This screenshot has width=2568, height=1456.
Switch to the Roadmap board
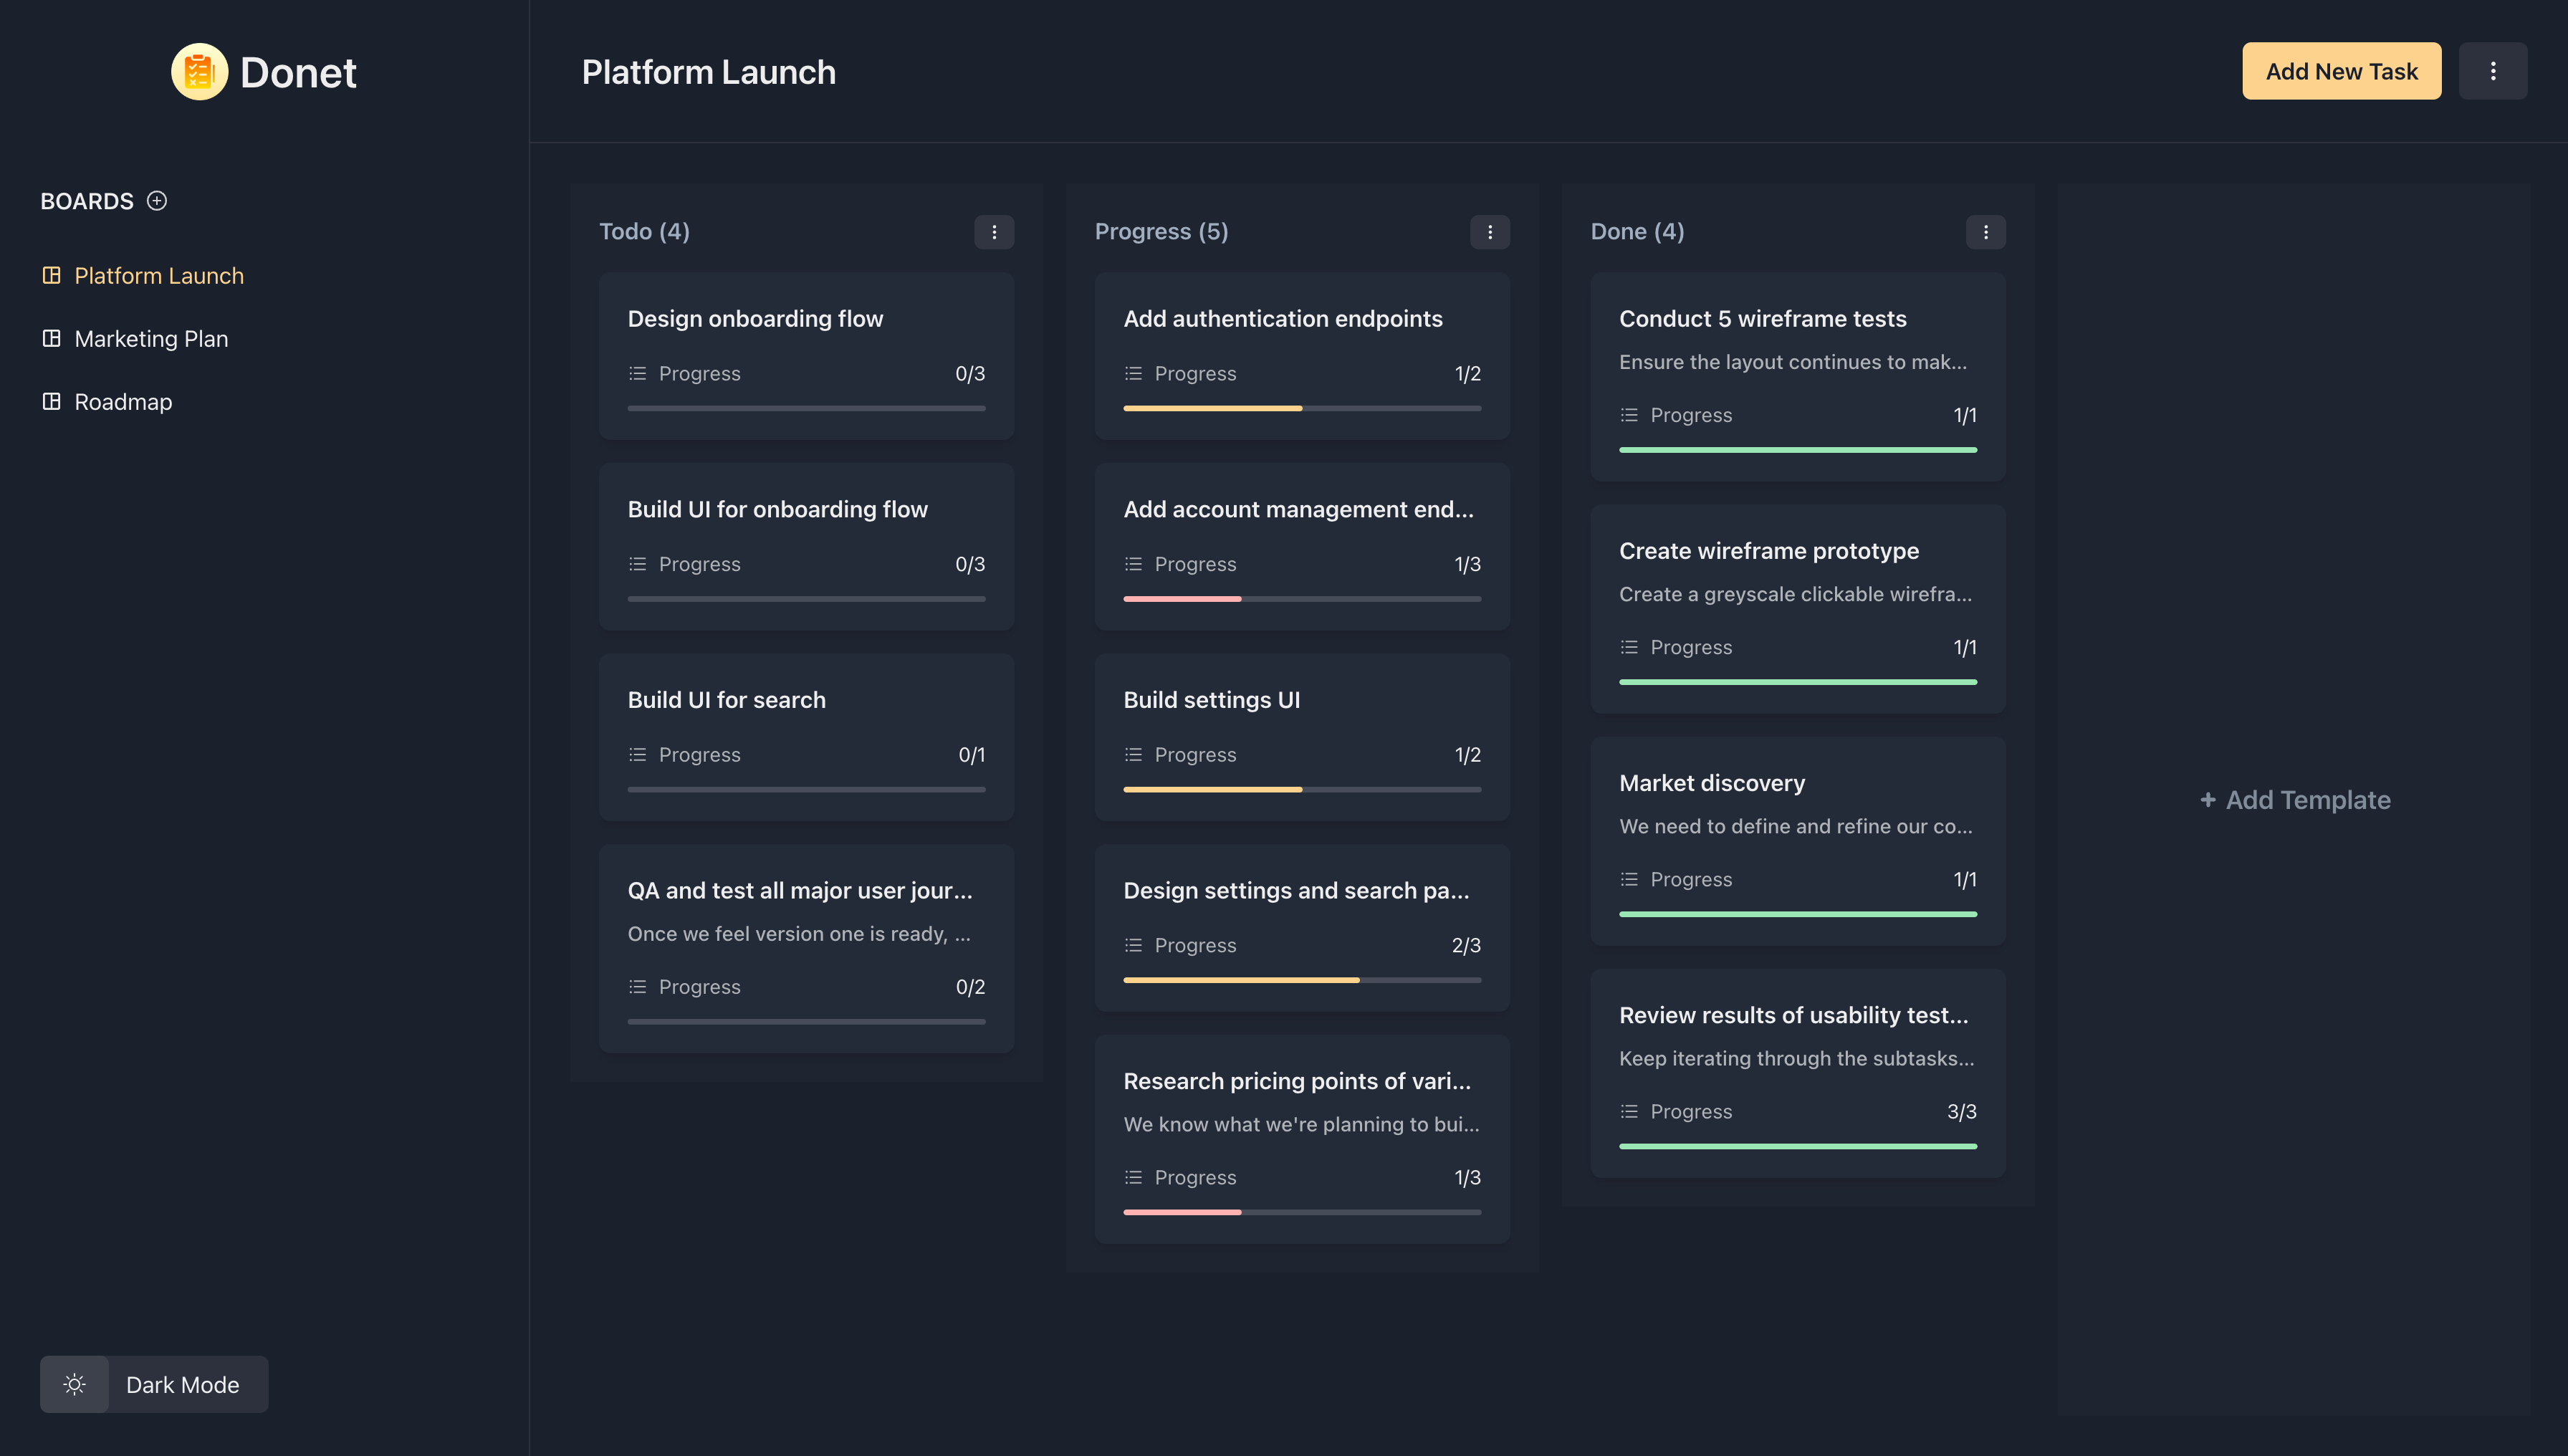(123, 402)
